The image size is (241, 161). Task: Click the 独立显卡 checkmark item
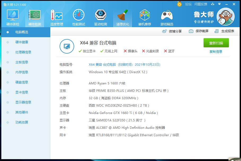(x=87, y=51)
